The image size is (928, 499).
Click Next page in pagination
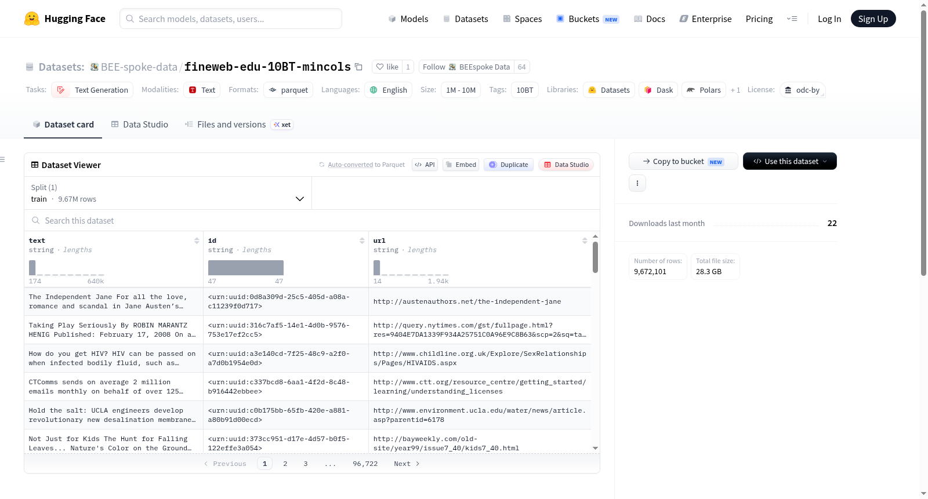coord(407,464)
